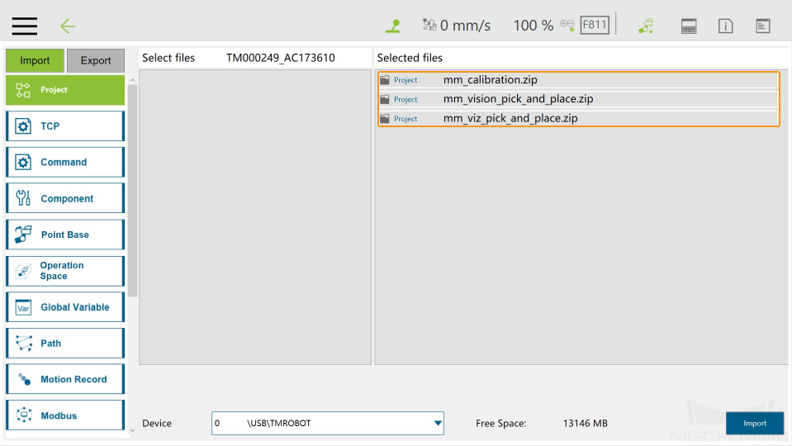Viewport: 792px width, 446px height.
Task: Click the sidebar scrollbar thumb
Action: pyautogui.click(x=132, y=191)
